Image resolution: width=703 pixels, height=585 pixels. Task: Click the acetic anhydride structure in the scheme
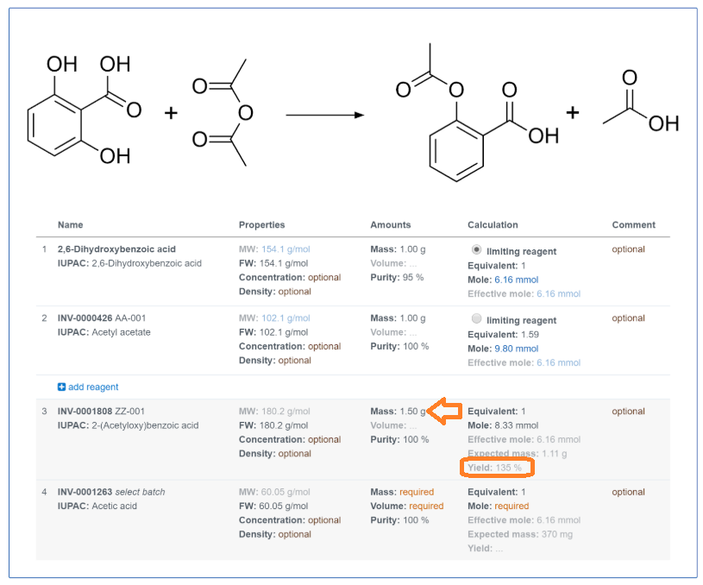223,112
